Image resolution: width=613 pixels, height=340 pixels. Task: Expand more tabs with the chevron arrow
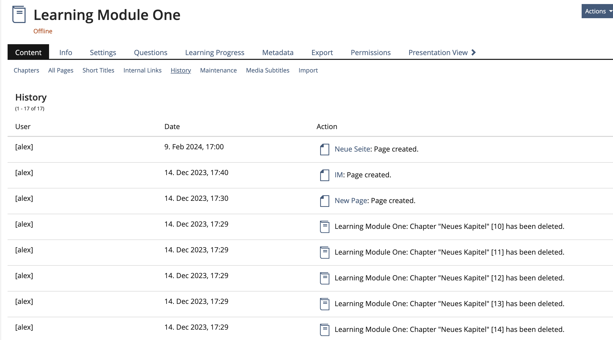474,52
